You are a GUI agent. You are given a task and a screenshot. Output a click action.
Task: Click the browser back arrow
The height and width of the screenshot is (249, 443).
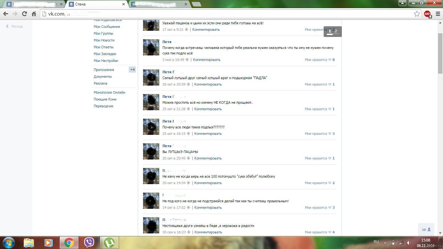tap(6, 14)
